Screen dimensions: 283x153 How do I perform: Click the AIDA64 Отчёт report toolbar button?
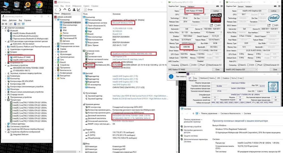coord(88,10)
